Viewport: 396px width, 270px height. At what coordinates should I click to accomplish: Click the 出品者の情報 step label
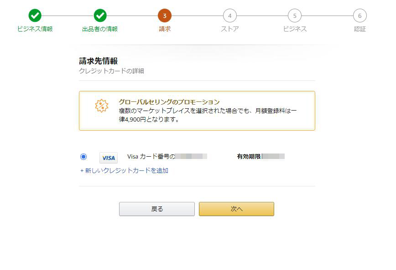100,29
